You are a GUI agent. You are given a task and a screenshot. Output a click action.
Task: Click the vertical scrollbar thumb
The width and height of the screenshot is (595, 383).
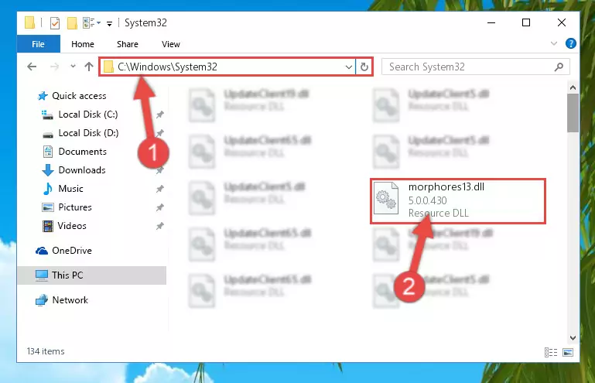[x=573, y=113]
